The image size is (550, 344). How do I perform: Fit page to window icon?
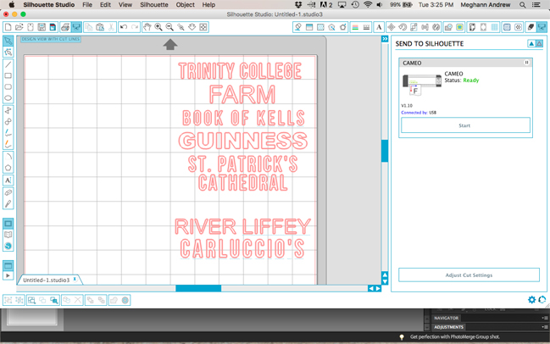(x=203, y=27)
